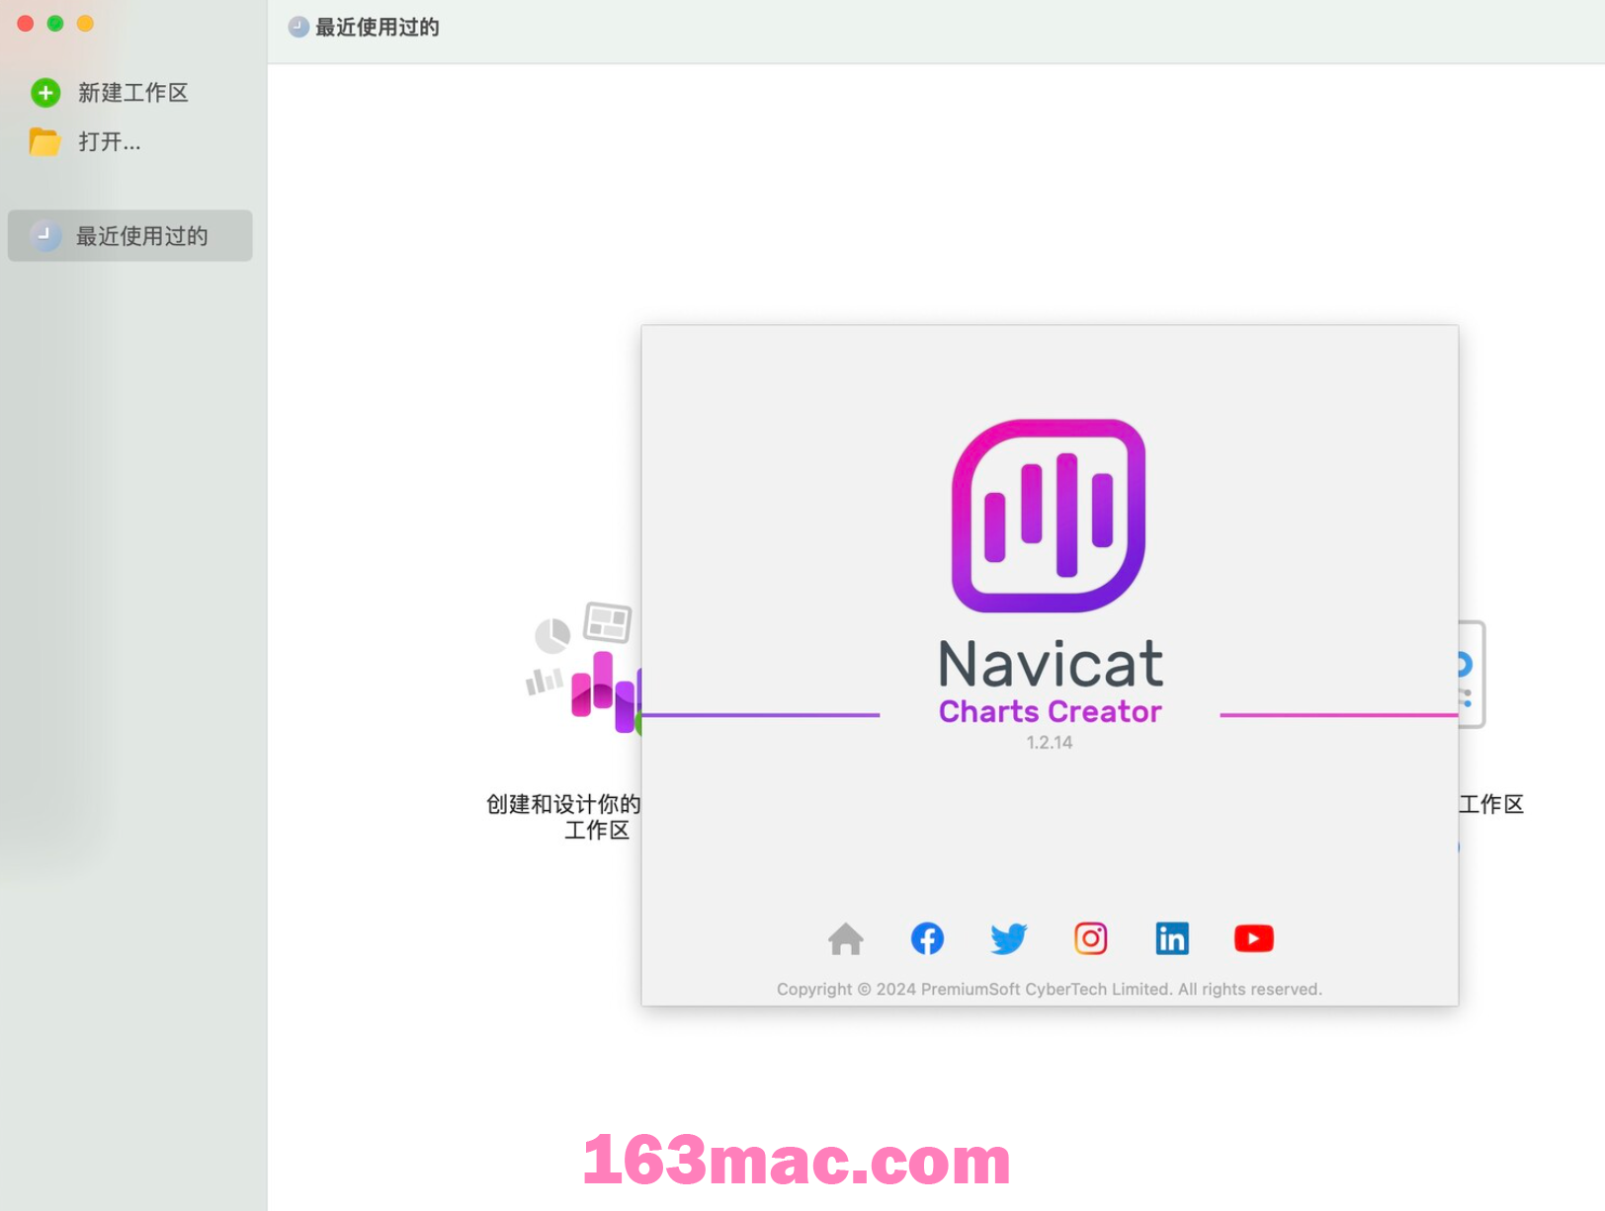Viewport: 1605px width, 1211px height.
Task: Click the copyright PremiumSoft CyberTech text
Action: pos(1049,989)
